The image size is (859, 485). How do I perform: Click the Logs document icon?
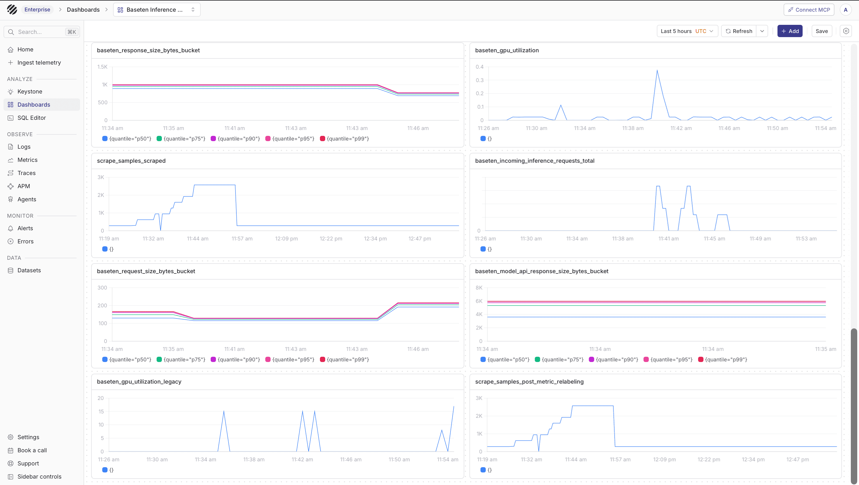(11, 146)
